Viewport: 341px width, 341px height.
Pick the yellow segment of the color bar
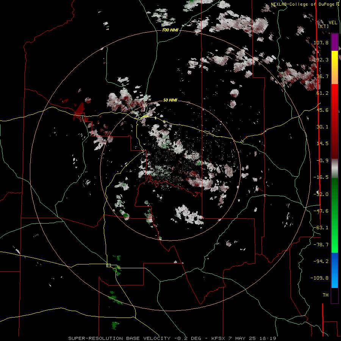pos(335,59)
